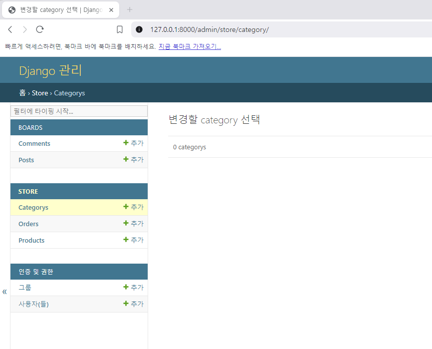Bookmark this page with the bookmark icon
Image resolution: width=432 pixels, height=349 pixels.
tap(120, 29)
